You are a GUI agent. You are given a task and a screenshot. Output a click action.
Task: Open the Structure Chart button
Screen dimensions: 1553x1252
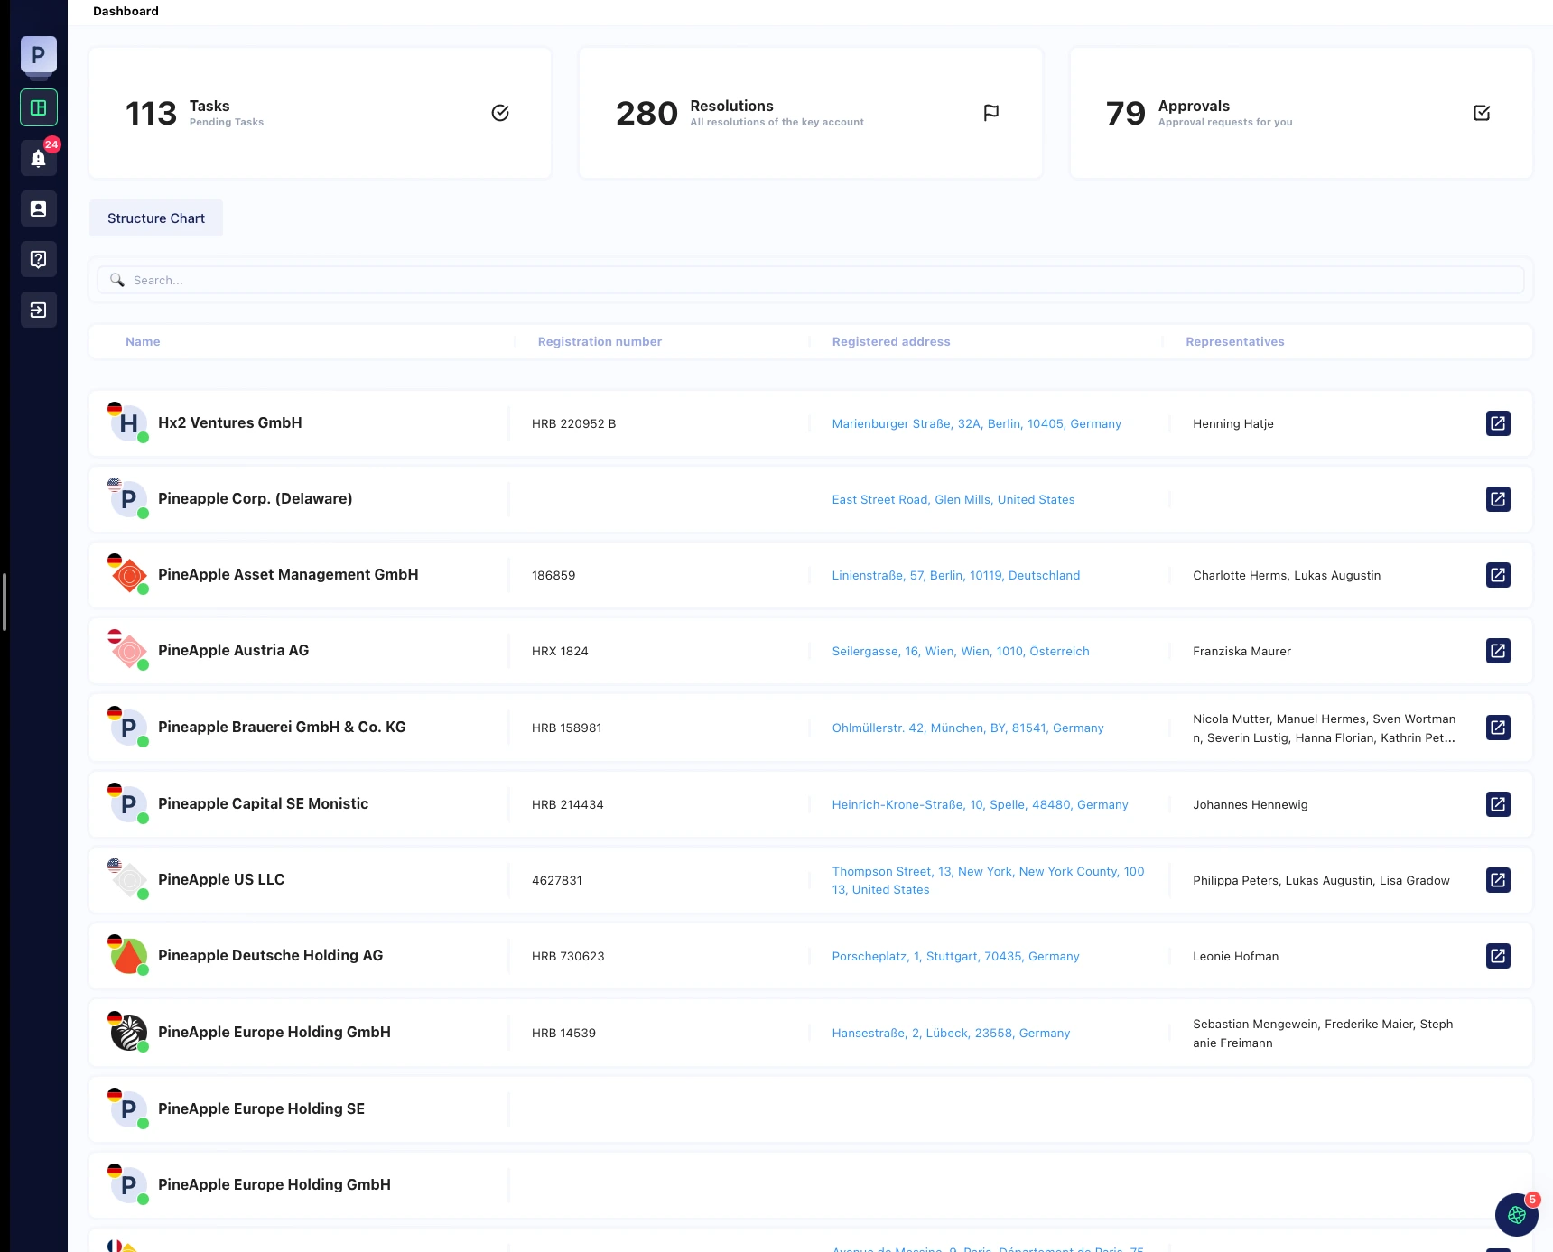[156, 218]
